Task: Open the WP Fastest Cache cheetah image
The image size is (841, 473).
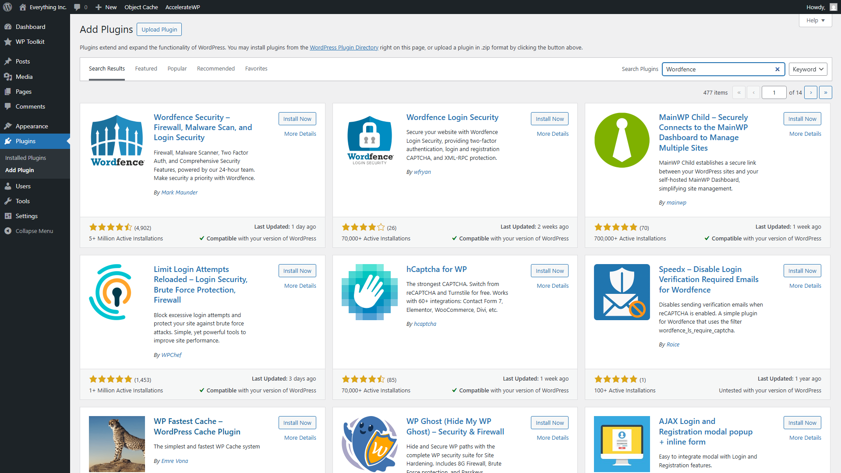Action: 117,444
